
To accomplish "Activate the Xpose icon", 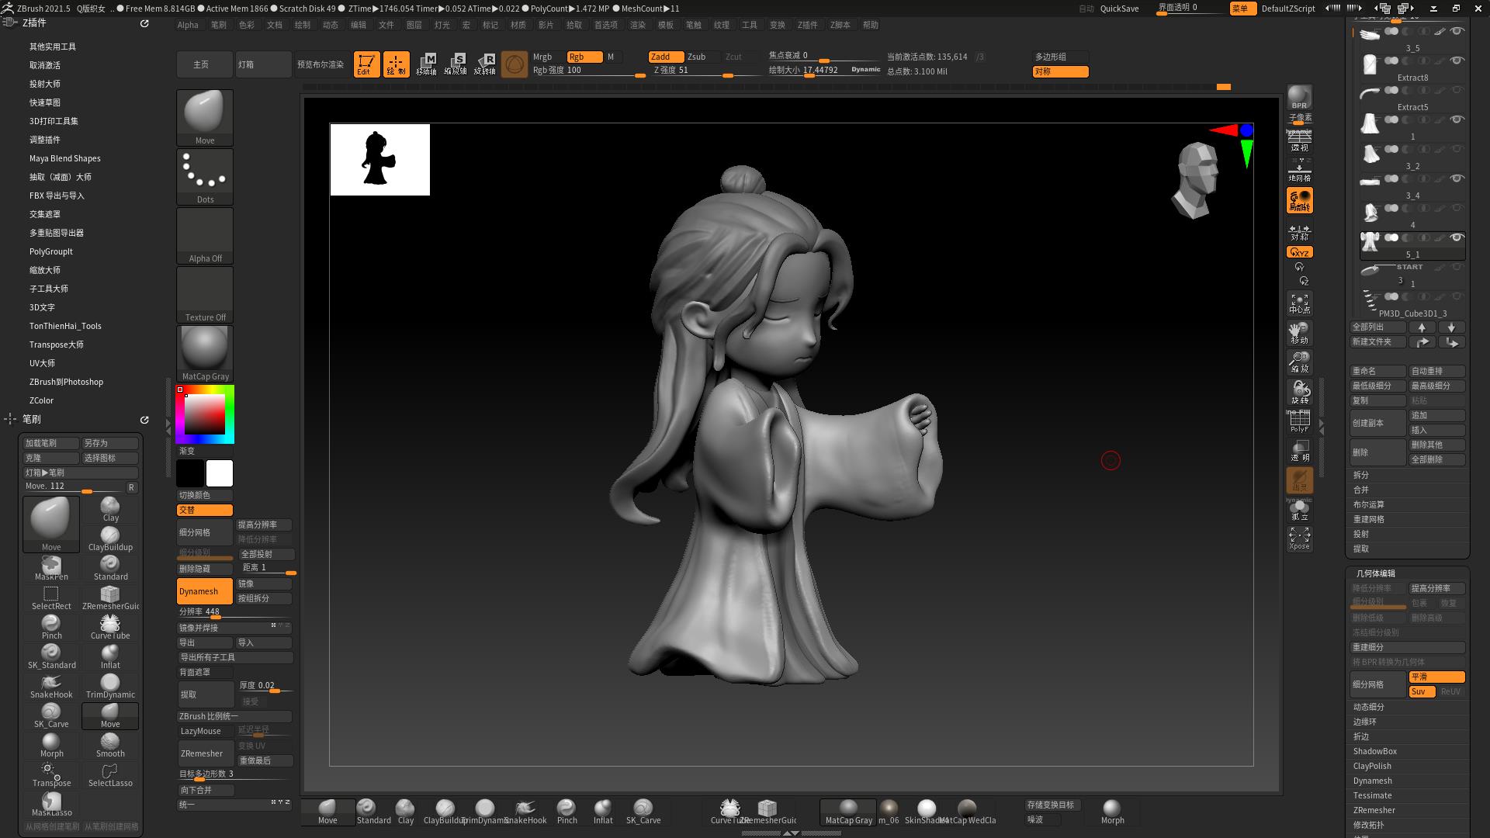I will (x=1299, y=538).
